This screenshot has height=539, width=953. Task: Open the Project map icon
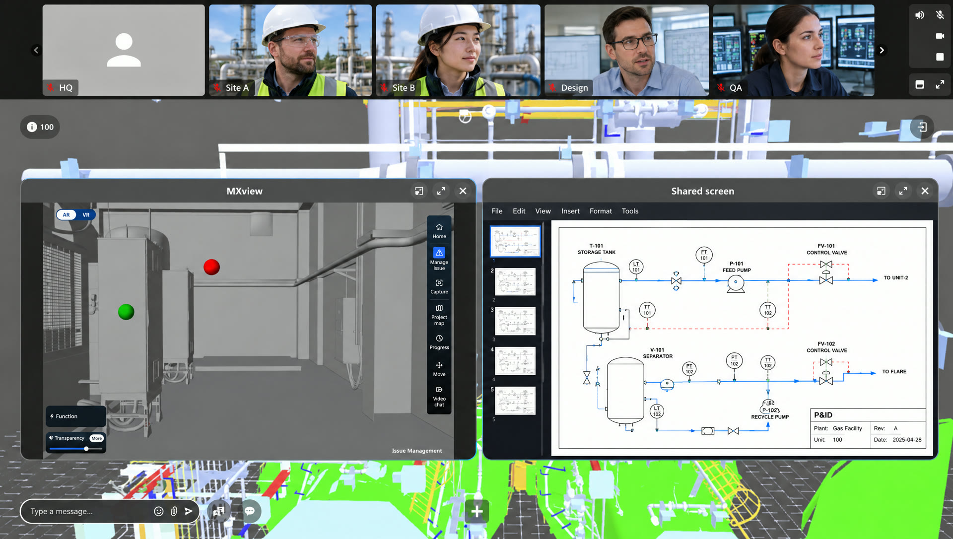(439, 308)
